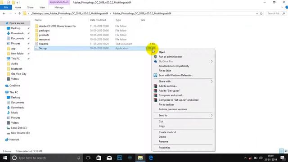The image size is (288, 162).
Task: Select Compress and email option
Action: [x=171, y=95]
